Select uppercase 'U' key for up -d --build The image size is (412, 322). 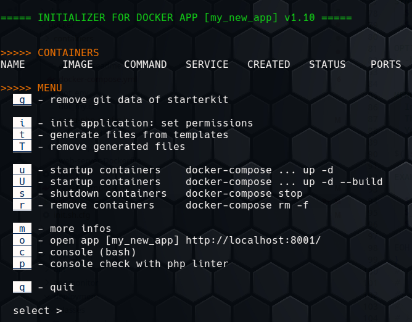coord(22,181)
